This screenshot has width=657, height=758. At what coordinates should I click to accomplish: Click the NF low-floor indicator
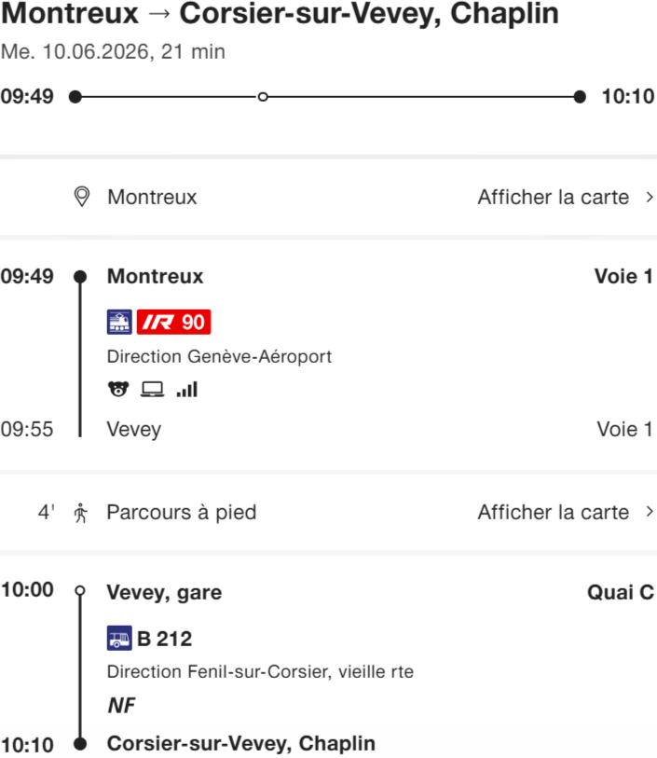point(121,706)
